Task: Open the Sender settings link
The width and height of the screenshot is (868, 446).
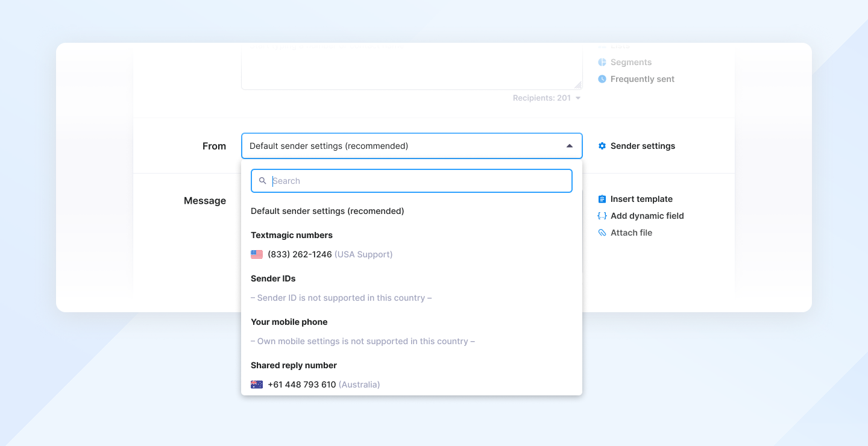Action: click(643, 146)
